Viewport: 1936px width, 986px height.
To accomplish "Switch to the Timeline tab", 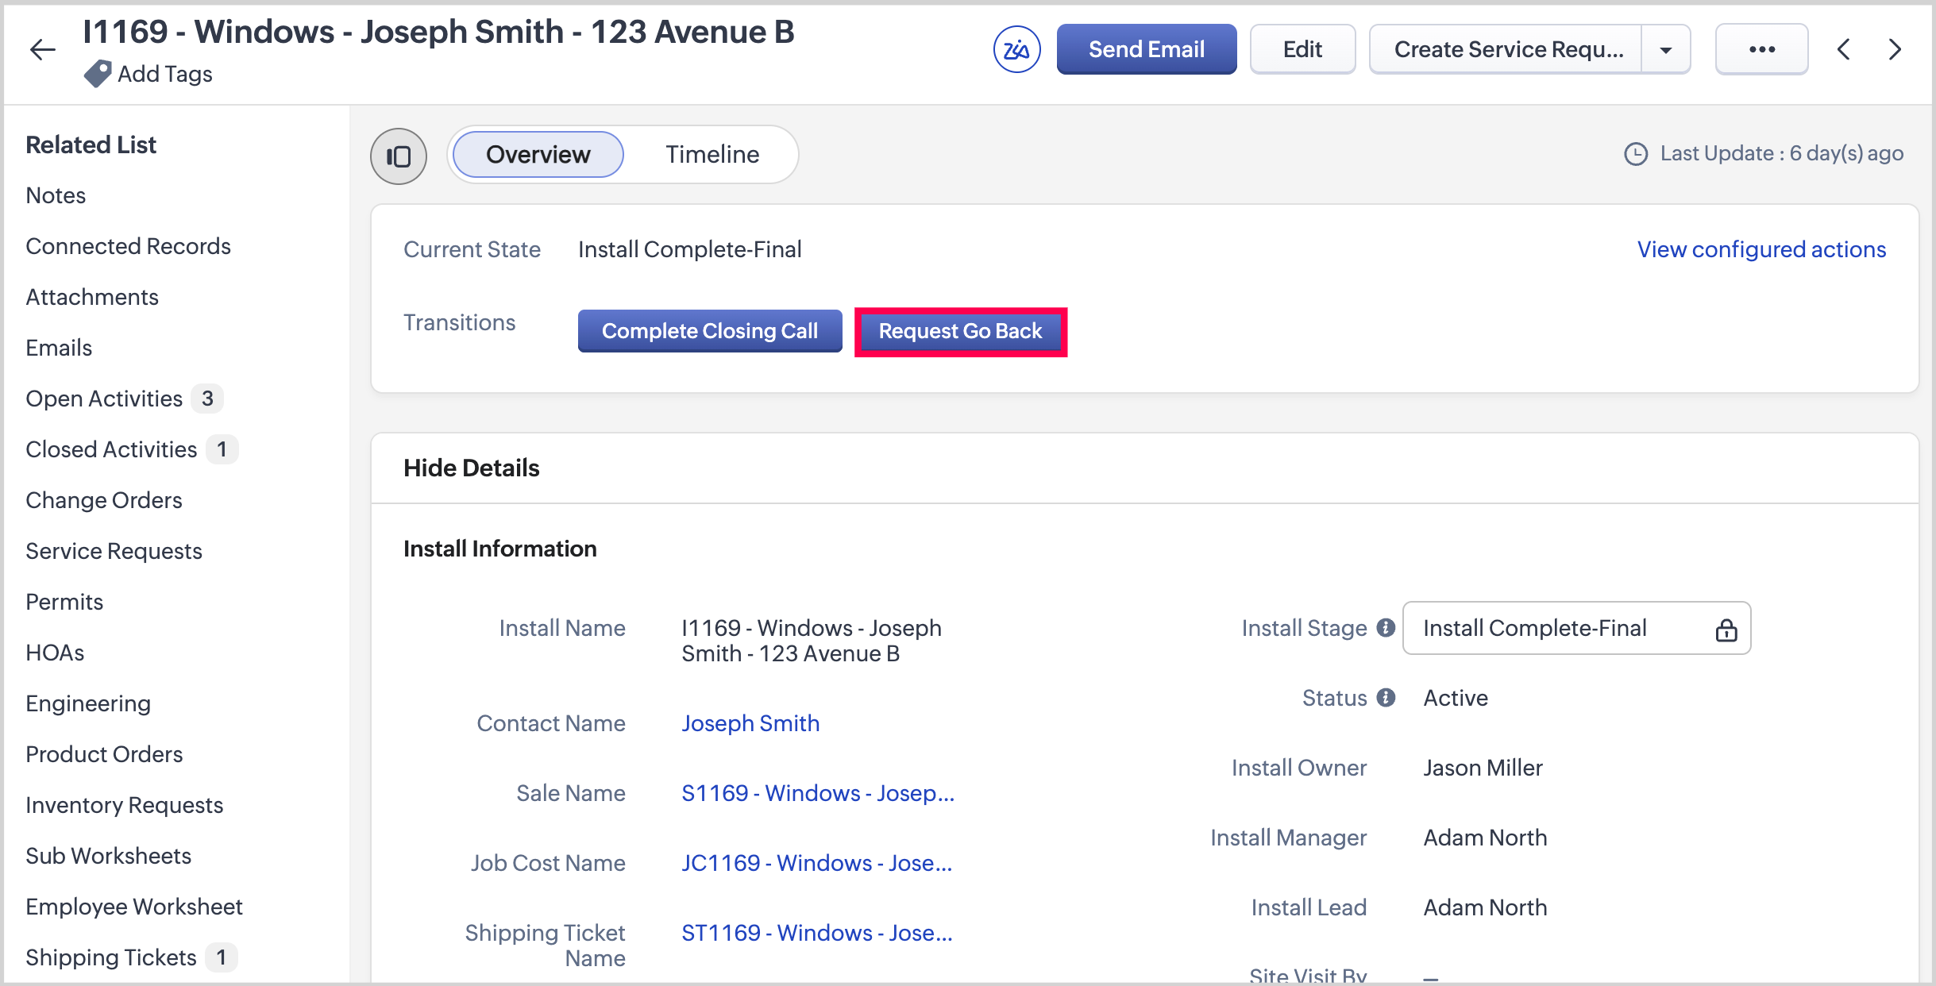I will [x=712, y=155].
